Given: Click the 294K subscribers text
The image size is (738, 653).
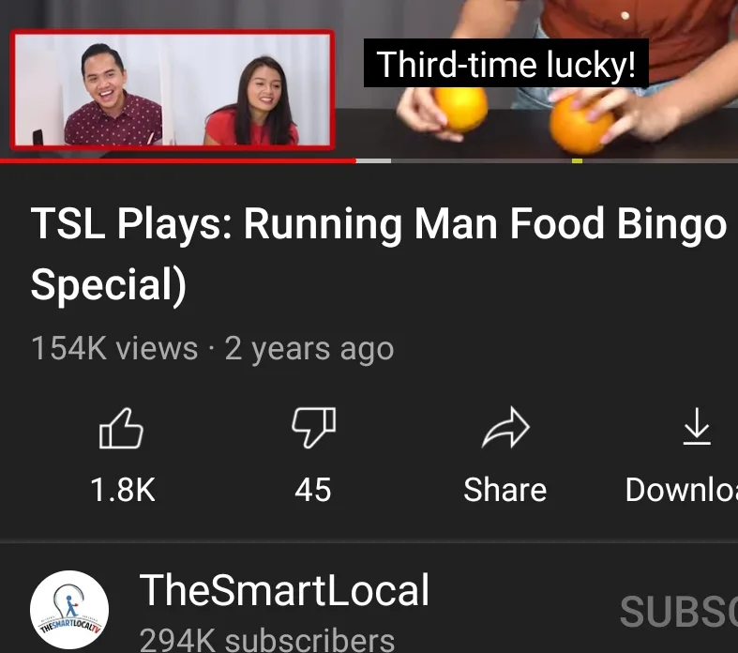Looking at the screenshot, I should (x=267, y=640).
